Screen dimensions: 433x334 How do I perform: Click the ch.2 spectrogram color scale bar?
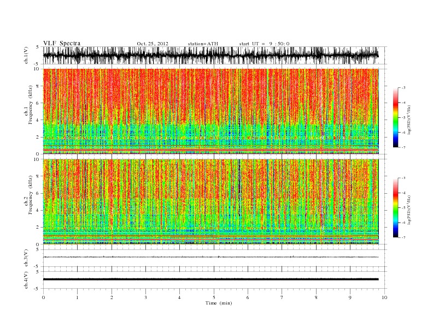tap(395, 207)
